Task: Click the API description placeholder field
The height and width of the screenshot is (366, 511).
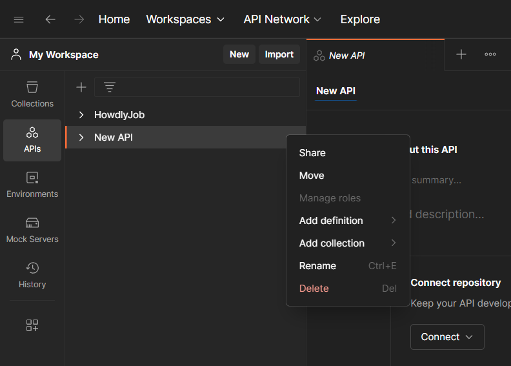Action: click(446, 214)
